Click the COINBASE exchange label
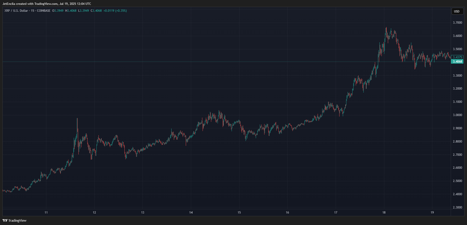This screenshot has height=225, width=467. click(44, 11)
